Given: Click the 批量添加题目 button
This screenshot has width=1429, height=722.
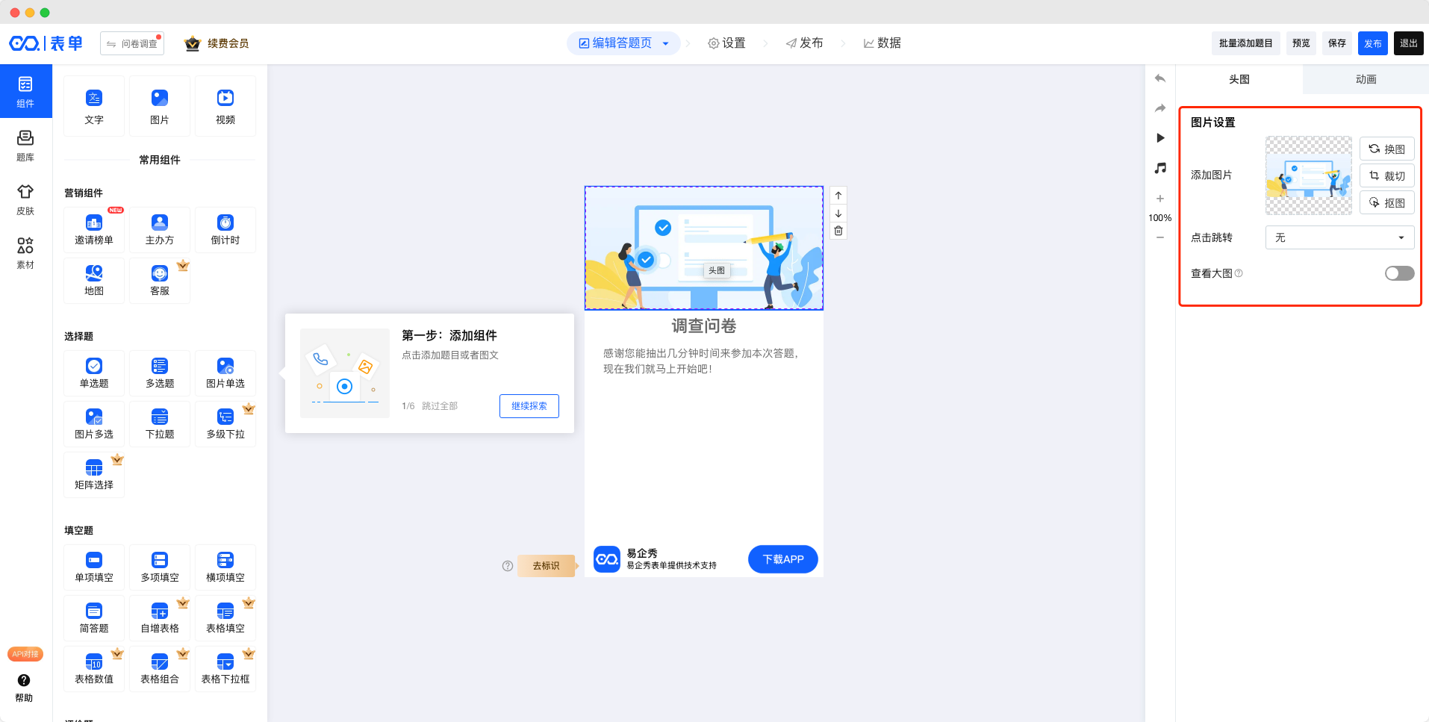Looking at the screenshot, I should point(1246,43).
